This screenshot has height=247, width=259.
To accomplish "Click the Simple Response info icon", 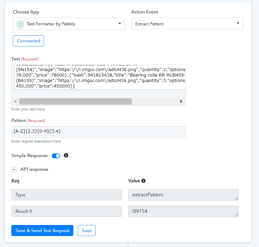I will [66, 155].
